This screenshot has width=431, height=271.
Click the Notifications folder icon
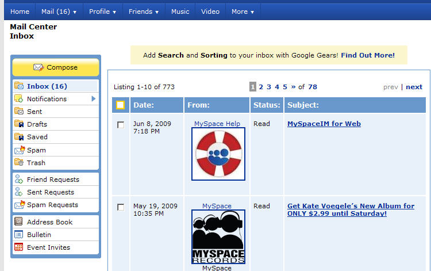[19, 98]
